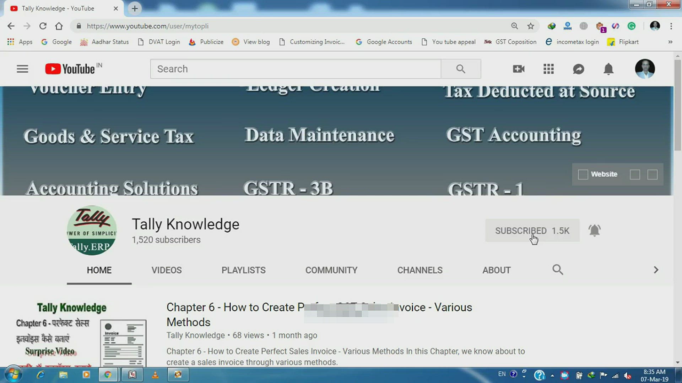Click the magnifier button beside the Search box
Screen dimensions: 682x383
click(x=461, y=69)
